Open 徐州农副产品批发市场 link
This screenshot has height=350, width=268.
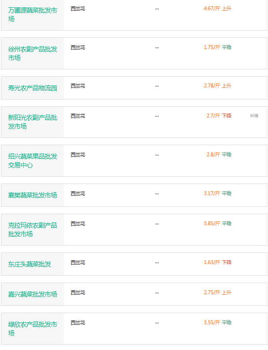(32, 53)
